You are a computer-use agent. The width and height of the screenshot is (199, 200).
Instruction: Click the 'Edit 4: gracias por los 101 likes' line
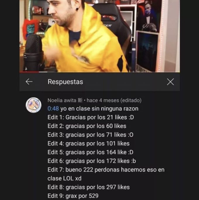click(x=89, y=144)
